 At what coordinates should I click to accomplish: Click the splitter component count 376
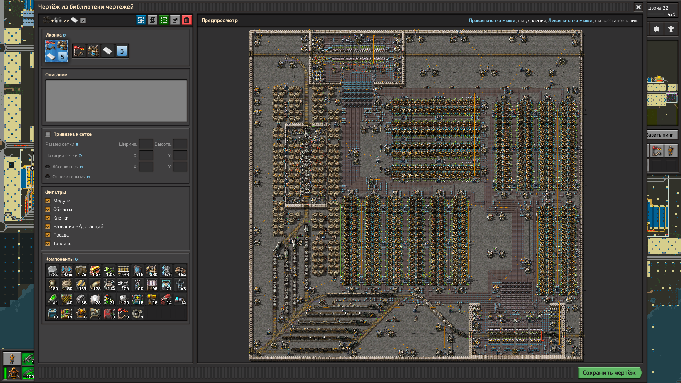click(166, 271)
